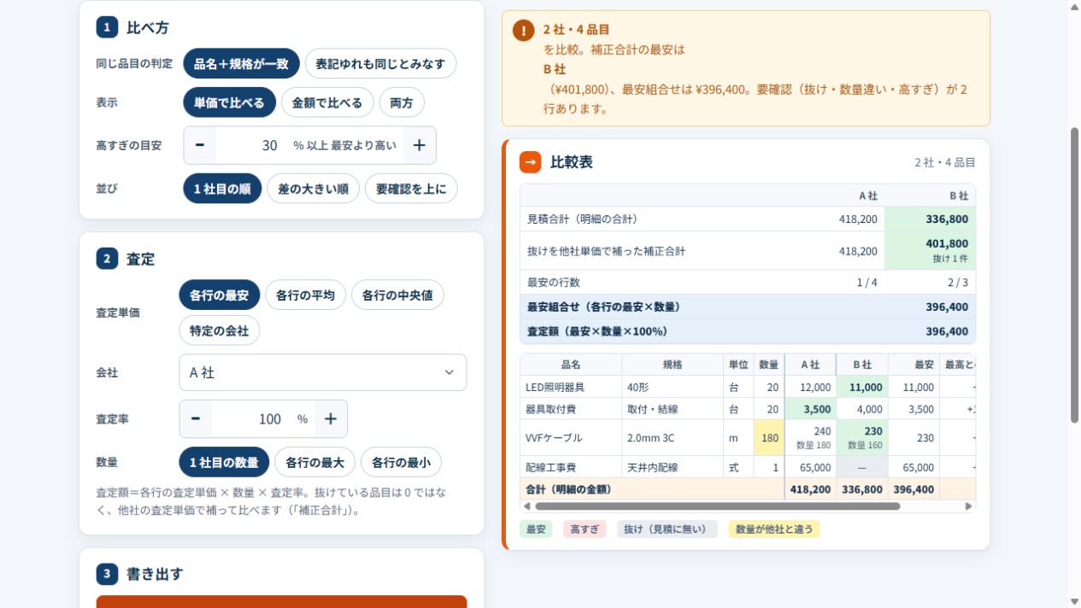Choose 金額で比べる display mode
Image resolution: width=1081 pixels, height=608 pixels.
(x=327, y=102)
